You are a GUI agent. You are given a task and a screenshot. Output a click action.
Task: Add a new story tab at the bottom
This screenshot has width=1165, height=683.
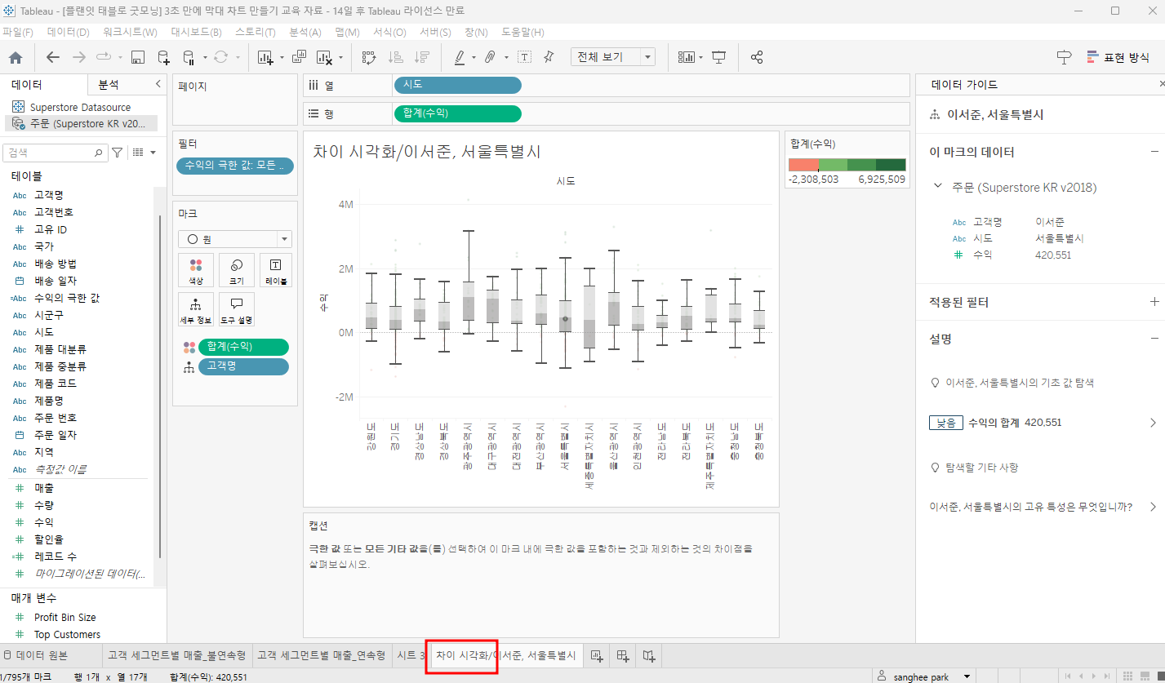(649, 655)
